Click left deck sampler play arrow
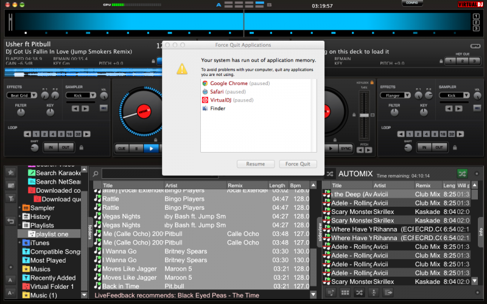Image resolution: width=487 pixels, height=304 pixels. 85,108
